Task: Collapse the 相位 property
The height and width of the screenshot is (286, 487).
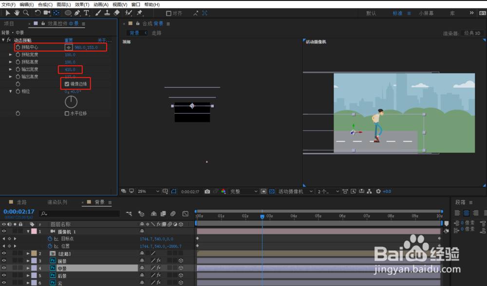Action: point(11,92)
